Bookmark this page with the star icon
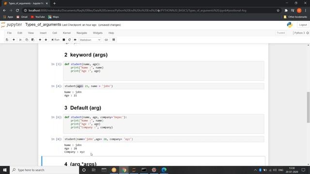Viewport: 310px width, 174px height. (x=278, y=11)
